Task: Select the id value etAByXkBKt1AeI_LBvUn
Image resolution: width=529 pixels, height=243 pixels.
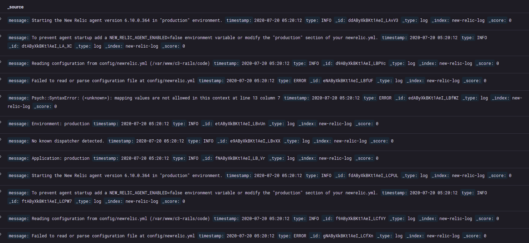Action: pos(240,124)
